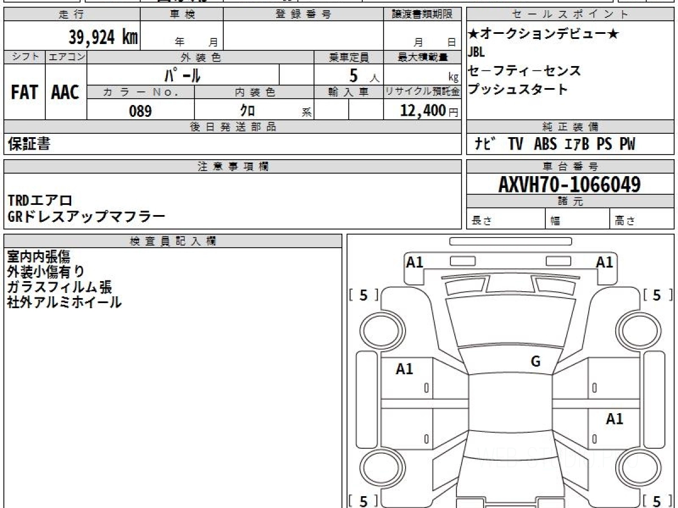Click the 5 人 seating capacity value
678x508 pixels.
click(x=364, y=76)
